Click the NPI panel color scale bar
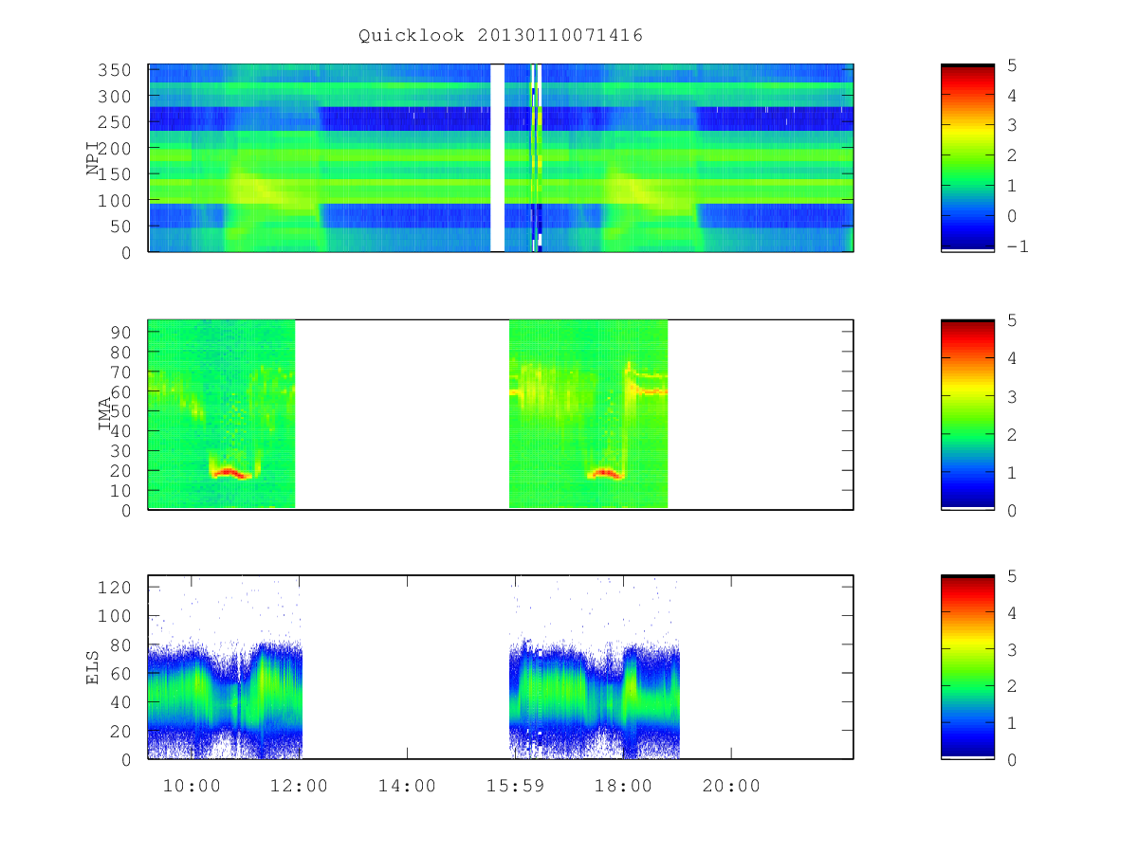1138x853 pixels. click(967, 158)
